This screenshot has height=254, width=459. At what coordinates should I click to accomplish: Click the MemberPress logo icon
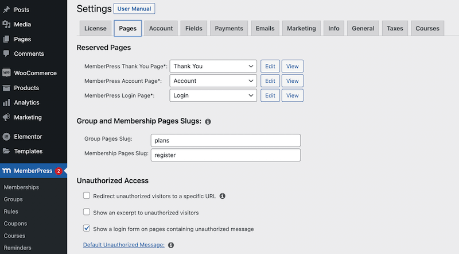[x=6, y=171]
